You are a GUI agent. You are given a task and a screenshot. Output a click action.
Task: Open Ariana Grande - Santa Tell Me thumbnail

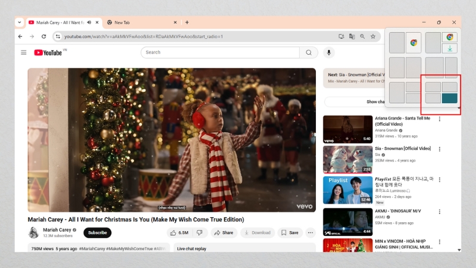pos(347,129)
